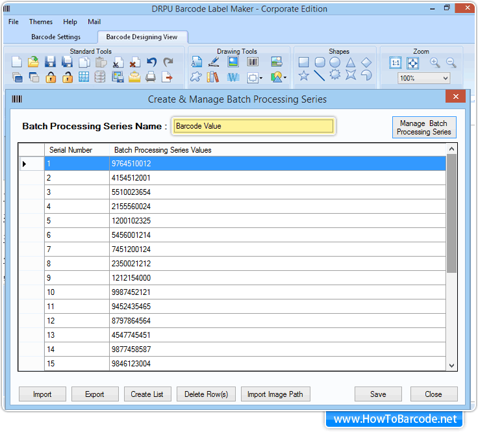Select the Signature pen drawing tool
This screenshot has height=432, width=478.
tap(214, 62)
